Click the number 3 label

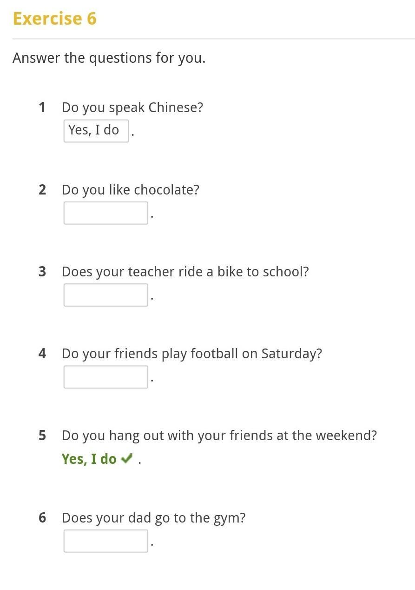(x=42, y=272)
